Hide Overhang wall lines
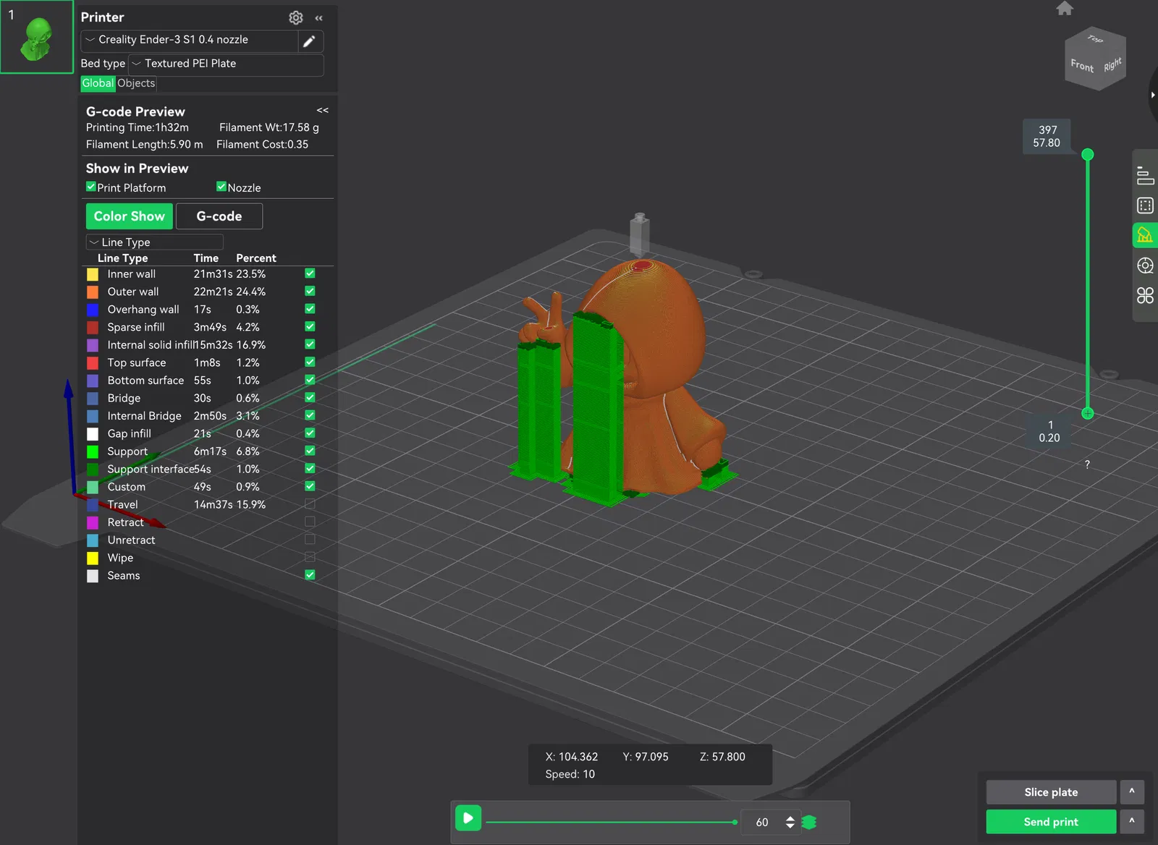1158x845 pixels. pos(310,309)
